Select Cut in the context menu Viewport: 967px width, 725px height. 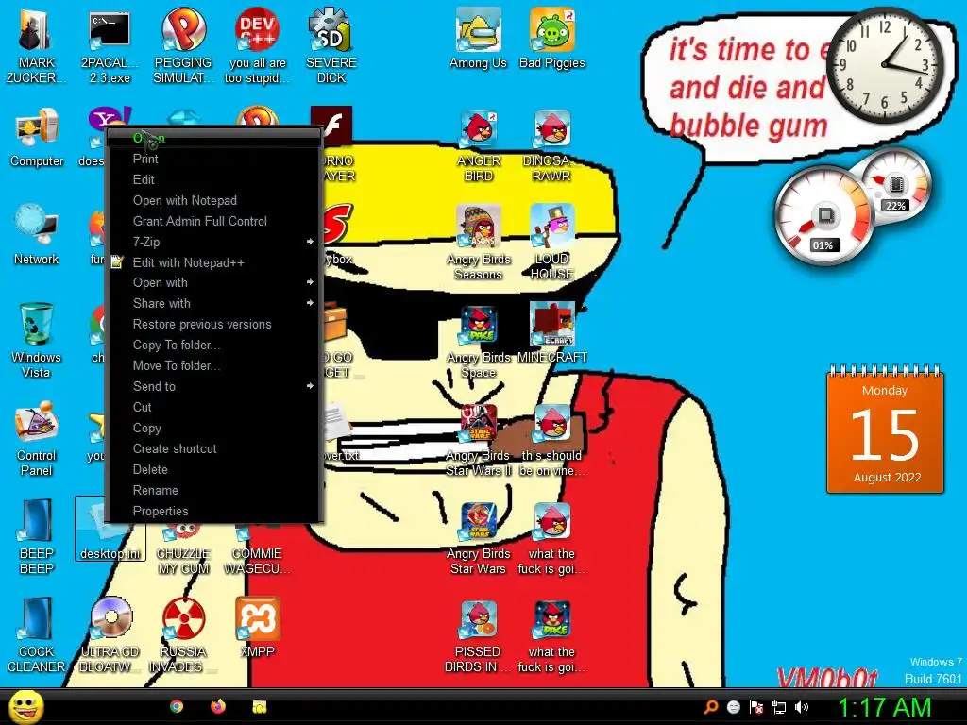click(x=213, y=407)
